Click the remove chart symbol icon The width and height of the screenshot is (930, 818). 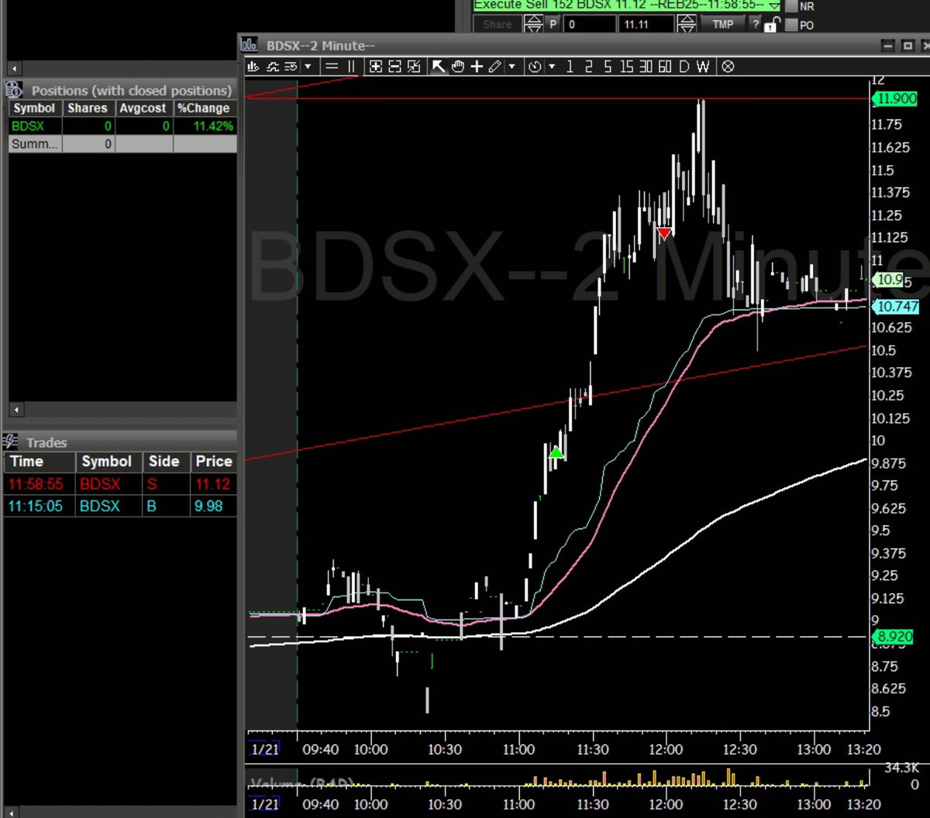click(x=728, y=67)
